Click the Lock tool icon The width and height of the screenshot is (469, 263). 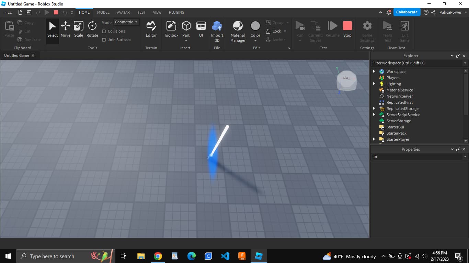(x=268, y=31)
